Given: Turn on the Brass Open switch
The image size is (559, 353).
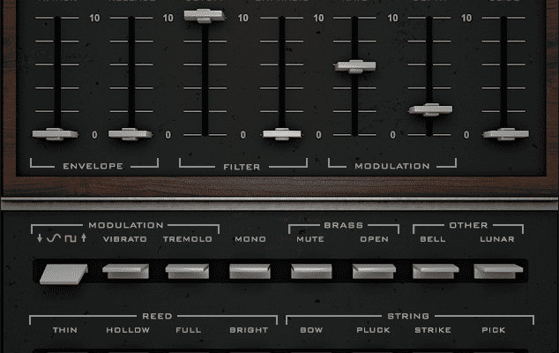Looking at the screenshot, I should [x=374, y=271].
